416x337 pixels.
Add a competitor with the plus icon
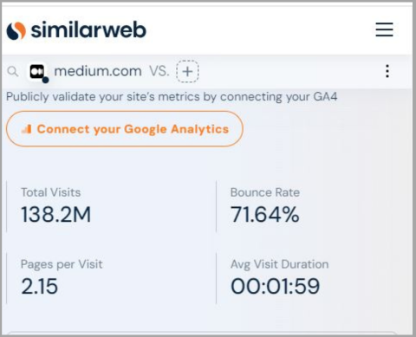187,71
